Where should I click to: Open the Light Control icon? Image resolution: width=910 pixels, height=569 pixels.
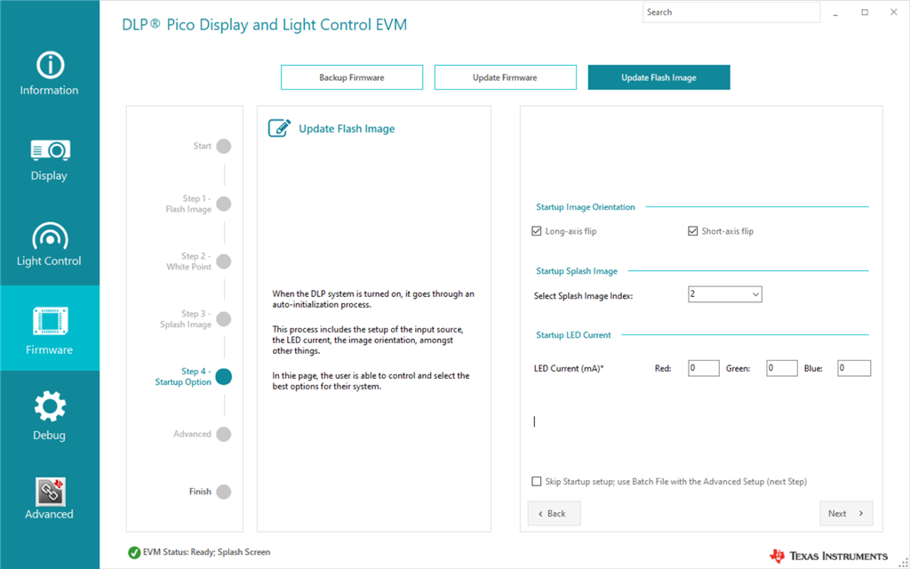50,236
